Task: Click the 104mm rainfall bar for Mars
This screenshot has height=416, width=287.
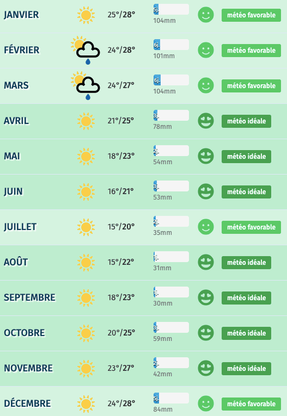Action: [171, 80]
